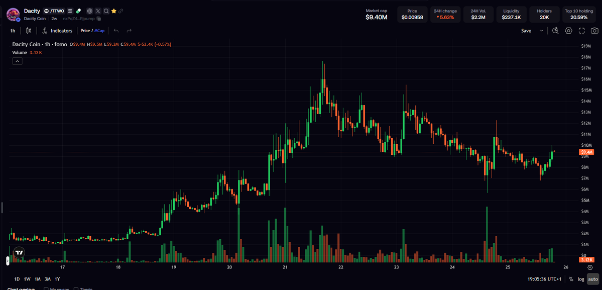The width and height of the screenshot is (602, 290).
Task: Expand the Save dropdown chevron
Action: [542, 31]
